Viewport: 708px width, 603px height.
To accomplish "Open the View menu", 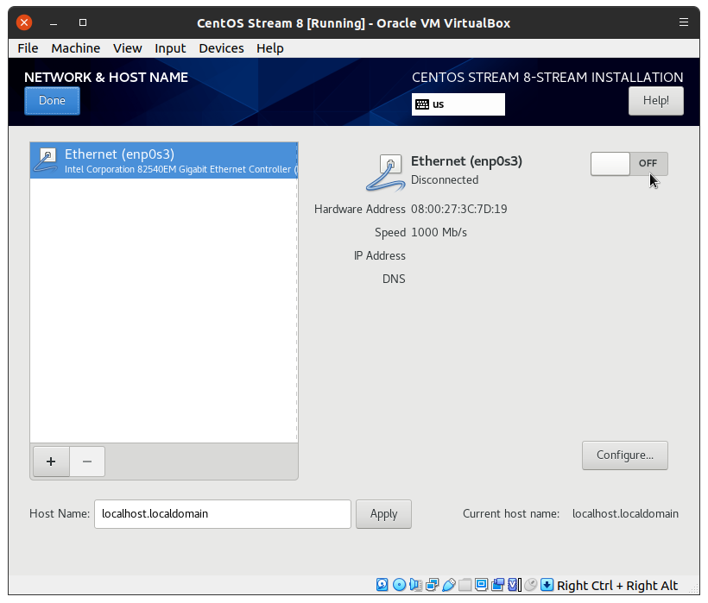I will [x=127, y=48].
